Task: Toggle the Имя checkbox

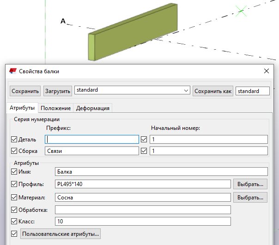Action: [14, 172]
